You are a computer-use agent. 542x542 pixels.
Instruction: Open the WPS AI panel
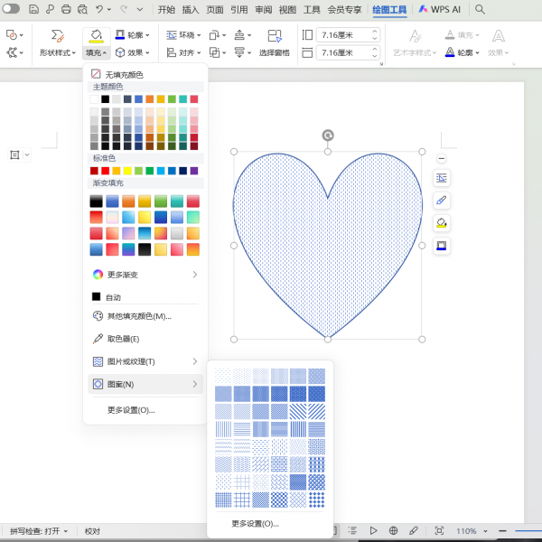click(x=440, y=10)
